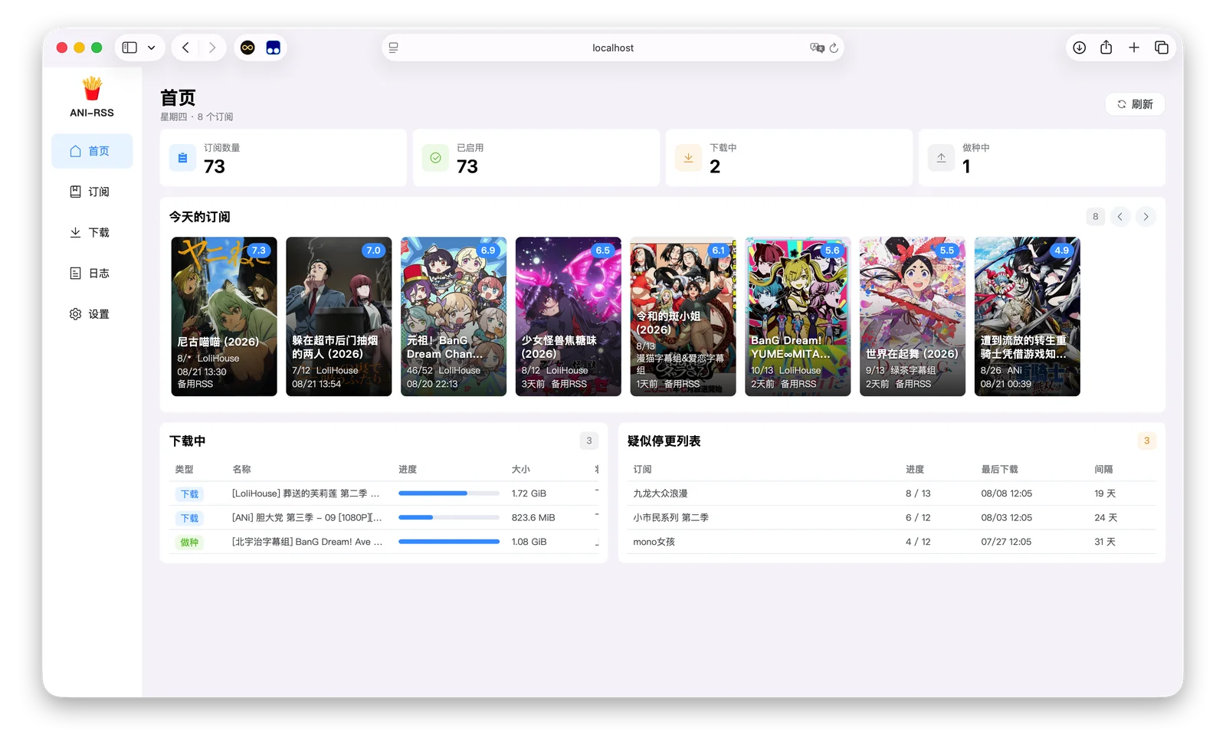The image size is (1226, 754).
Task: Click mono女孩 in the stalled list
Action: click(x=654, y=542)
